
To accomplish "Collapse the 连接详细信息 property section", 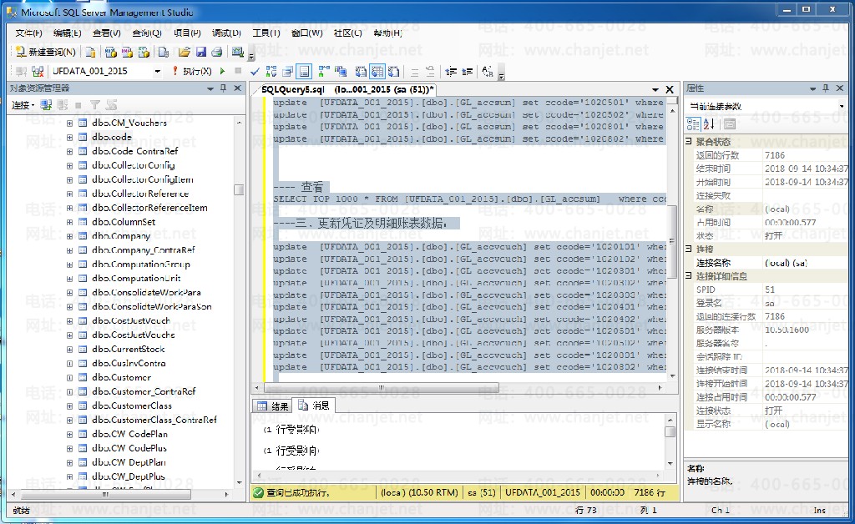I will click(690, 276).
